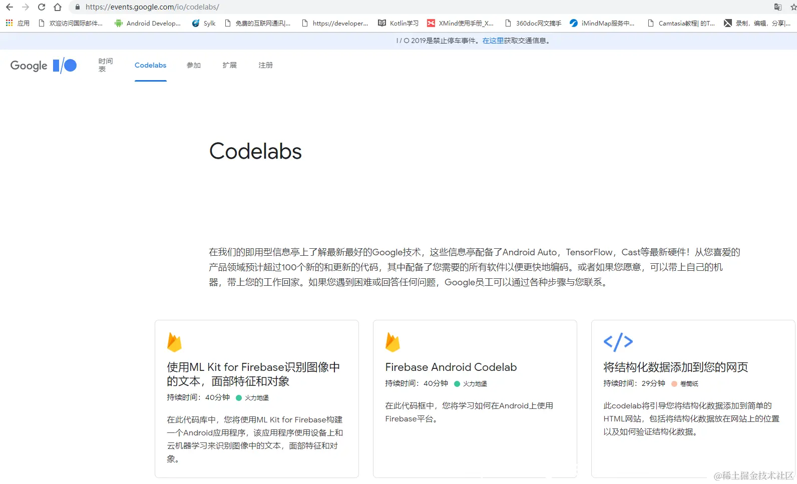Image resolution: width=797 pixels, height=484 pixels.
Task: Click the orange-dot tag on structured data card
Action: coord(685,384)
